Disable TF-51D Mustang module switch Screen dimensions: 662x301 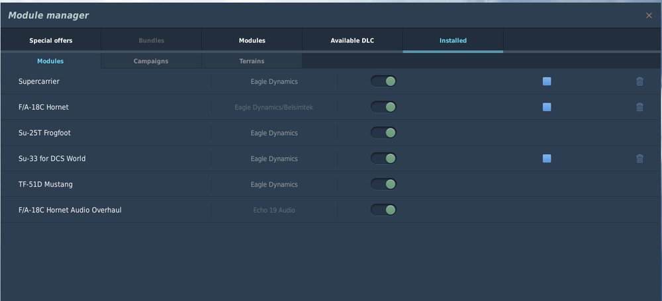point(383,185)
